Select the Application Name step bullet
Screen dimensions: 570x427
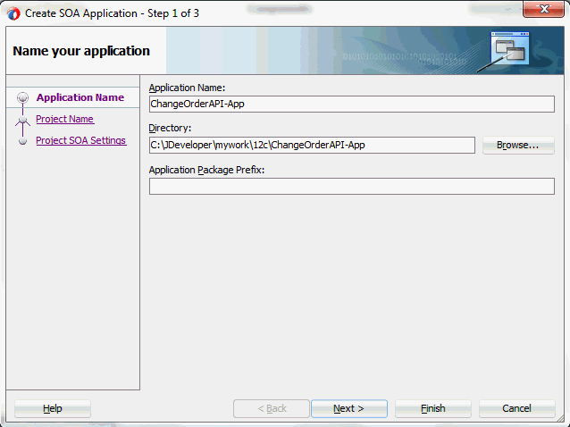tap(22, 97)
